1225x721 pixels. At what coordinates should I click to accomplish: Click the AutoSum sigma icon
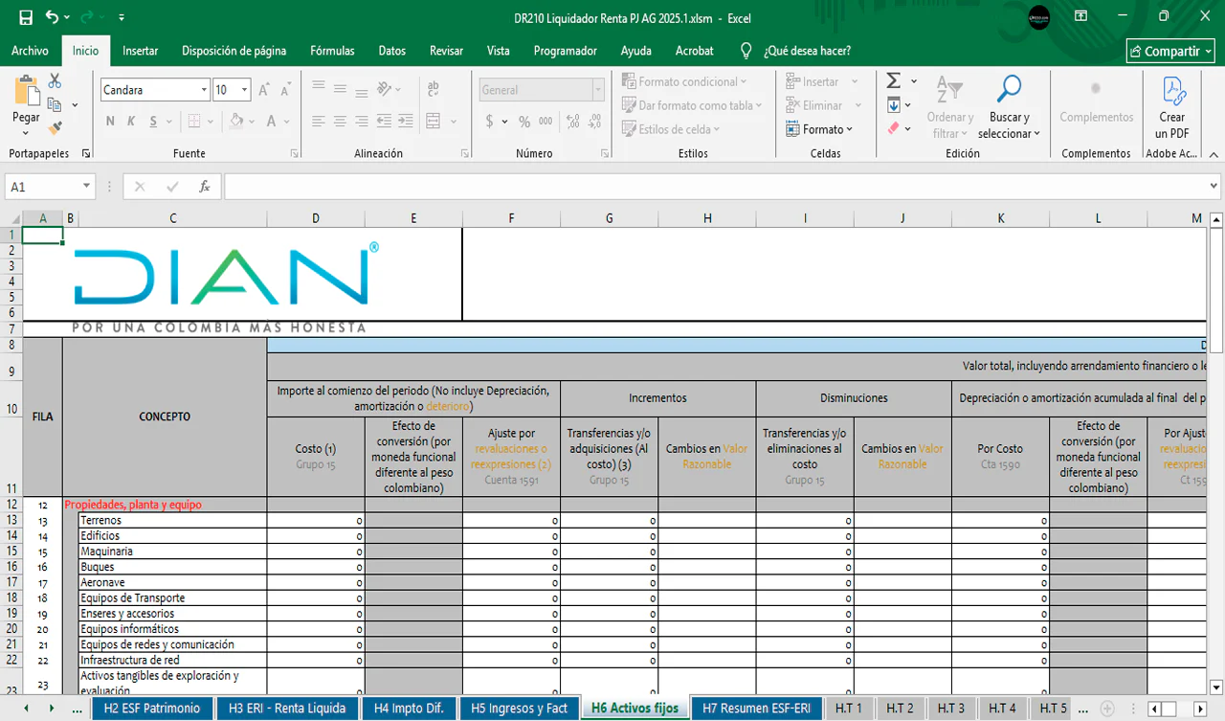tap(893, 81)
